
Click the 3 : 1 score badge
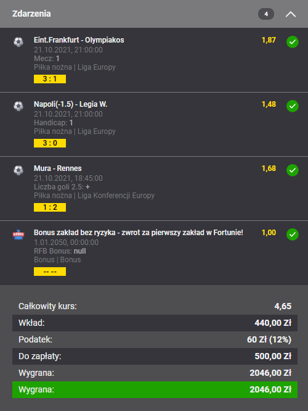50,79
